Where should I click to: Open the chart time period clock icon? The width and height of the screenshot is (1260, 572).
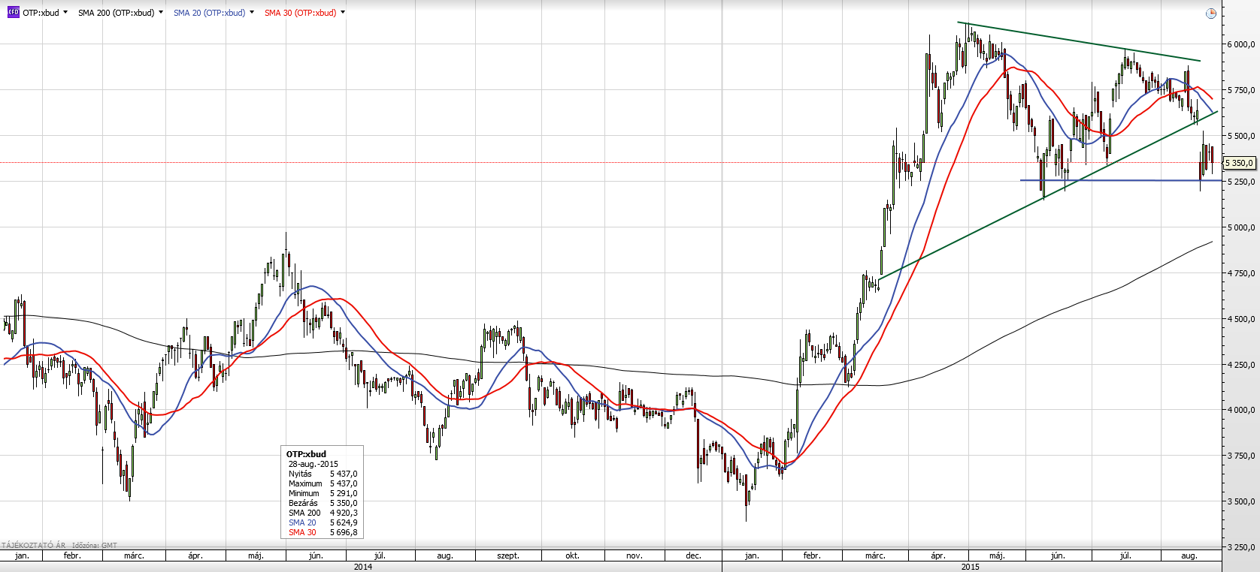pyautogui.click(x=1210, y=14)
